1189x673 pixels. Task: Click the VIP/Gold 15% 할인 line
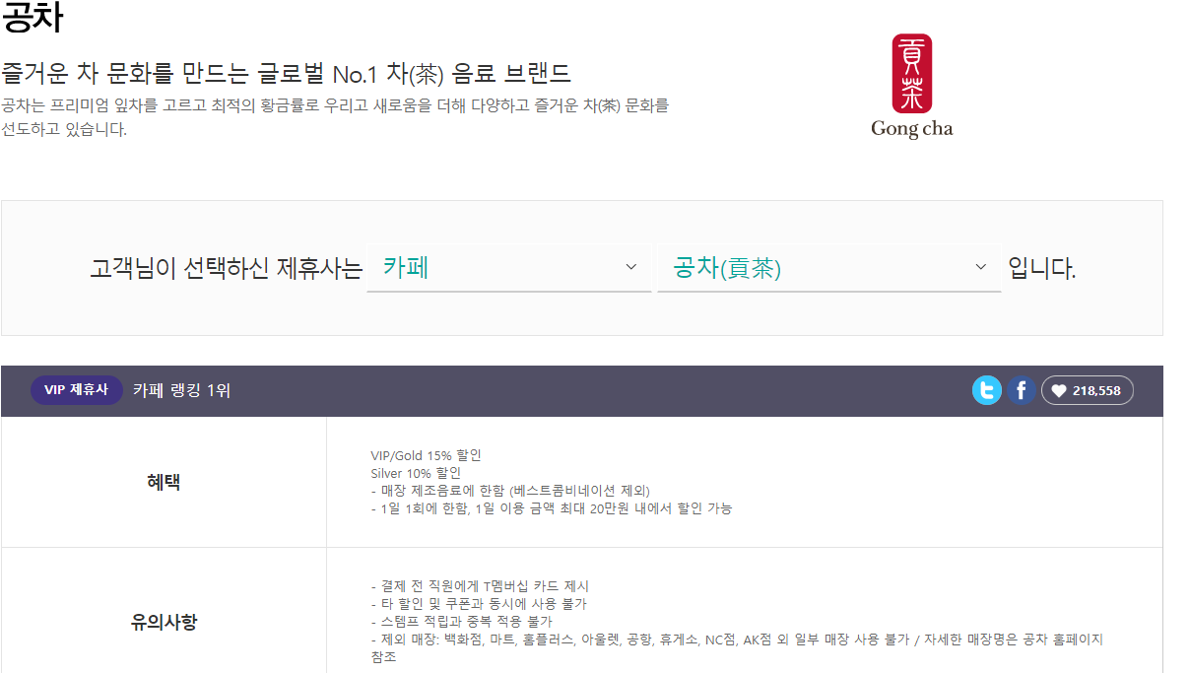(x=426, y=455)
